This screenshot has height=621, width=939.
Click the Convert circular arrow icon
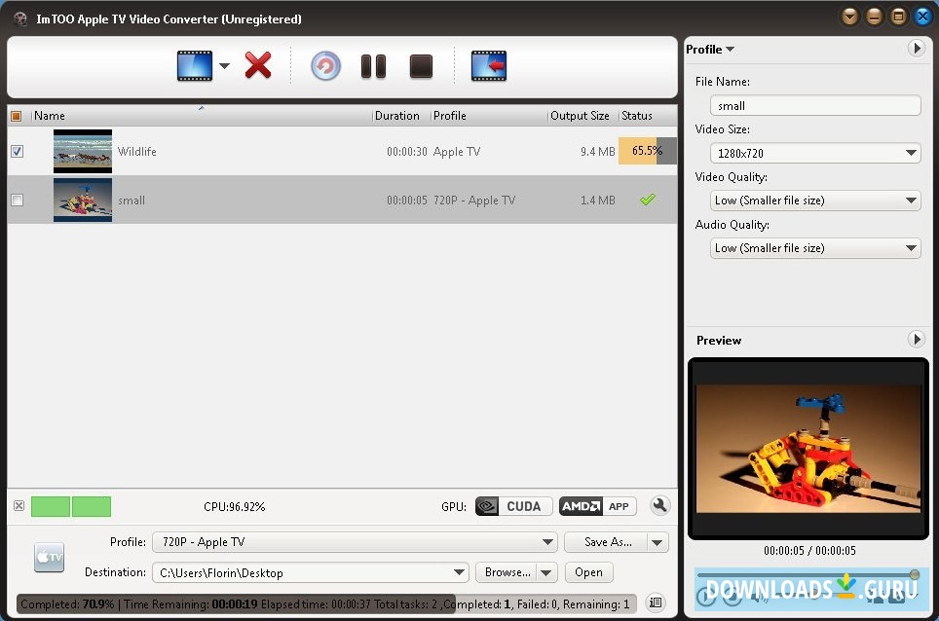pyautogui.click(x=325, y=66)
